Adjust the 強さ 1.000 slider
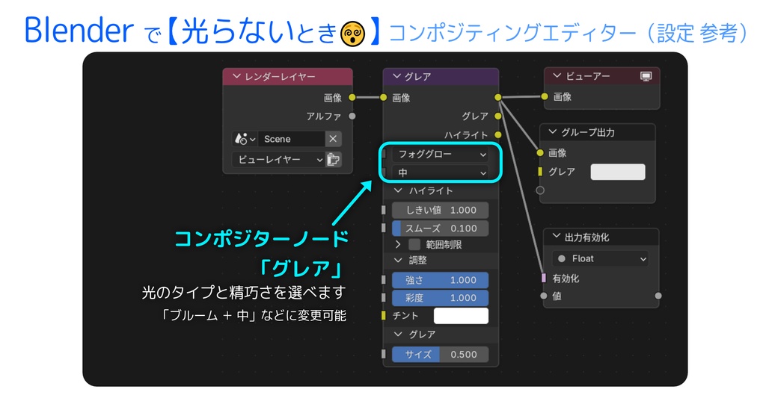The height and width of the screenshot is (401, 766). 440,280
